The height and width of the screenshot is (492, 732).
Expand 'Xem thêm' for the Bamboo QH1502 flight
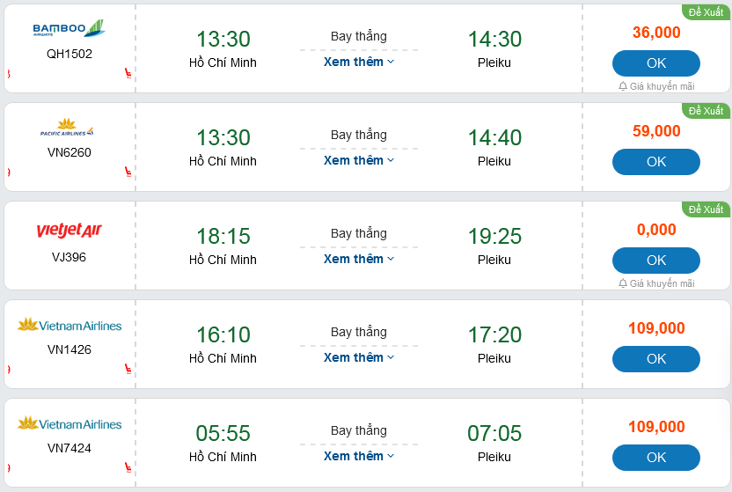click(x=358, y=62)
